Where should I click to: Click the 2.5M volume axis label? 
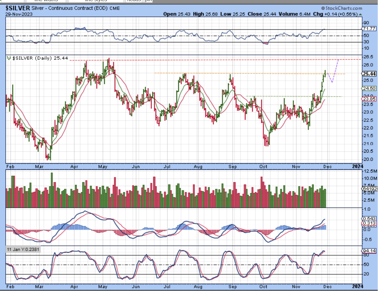[369, 200]
